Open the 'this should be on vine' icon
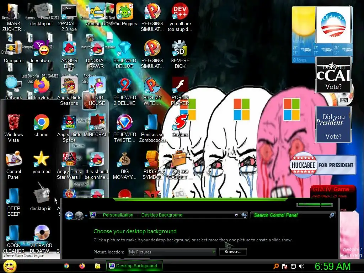 [97, 165]
